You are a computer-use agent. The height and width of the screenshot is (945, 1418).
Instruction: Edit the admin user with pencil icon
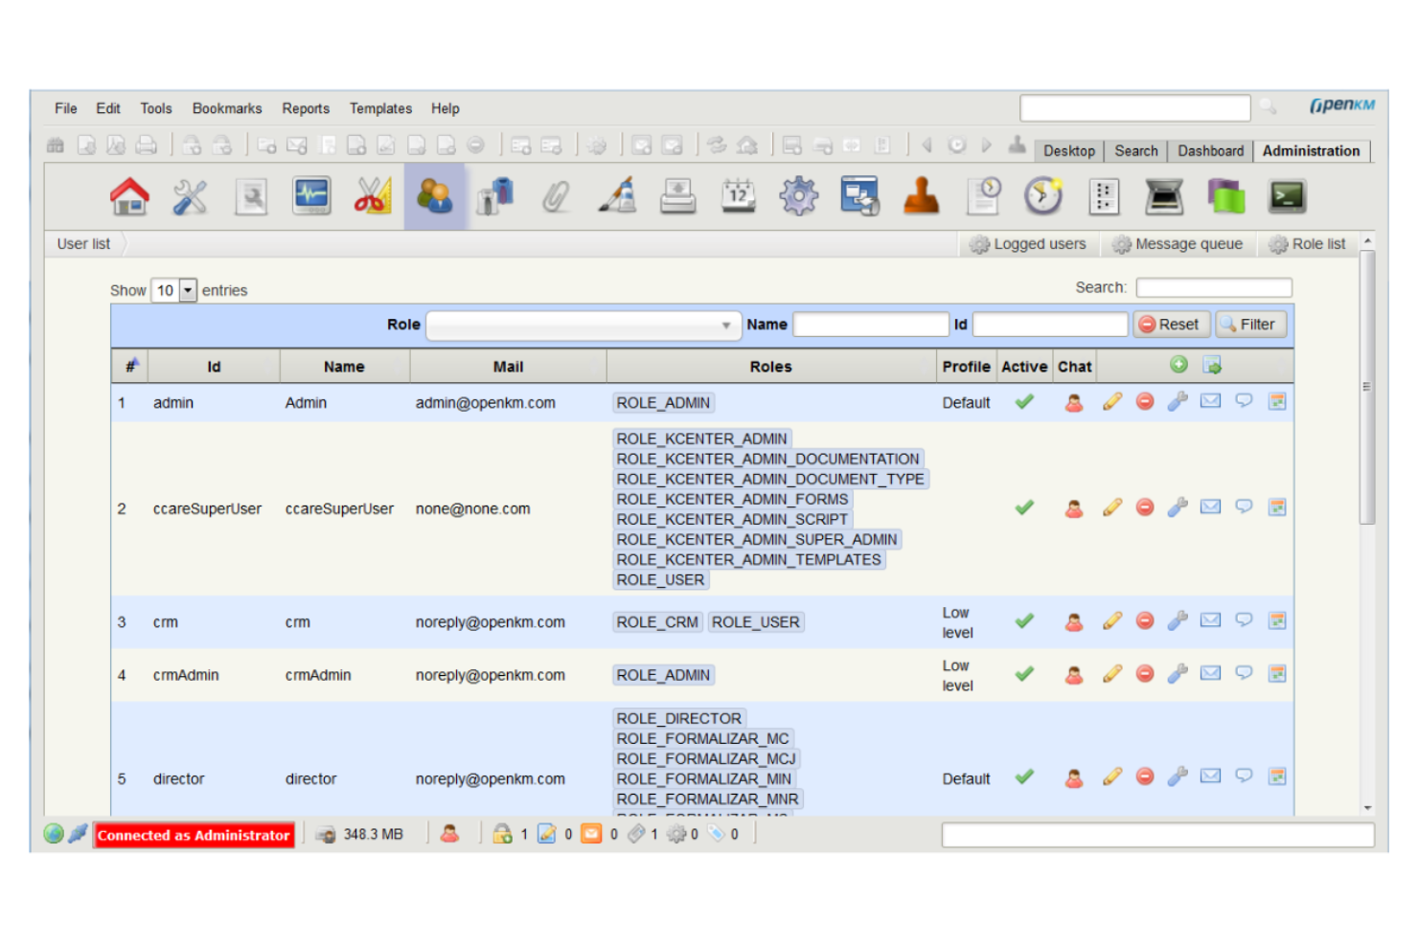(1111, 402)
